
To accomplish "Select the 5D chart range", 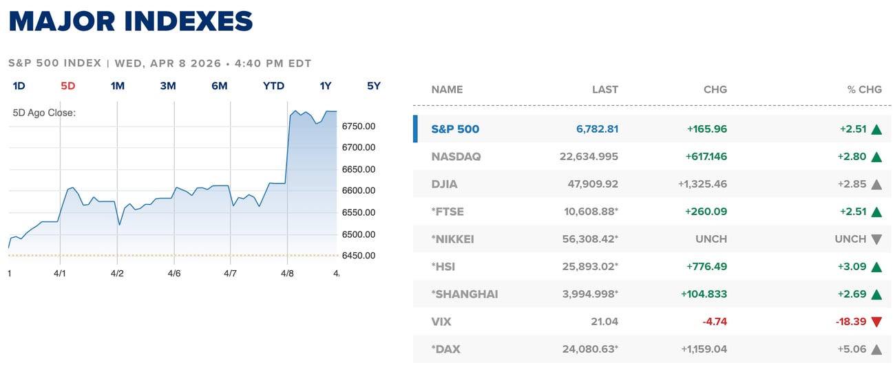I will click(68, 86).
